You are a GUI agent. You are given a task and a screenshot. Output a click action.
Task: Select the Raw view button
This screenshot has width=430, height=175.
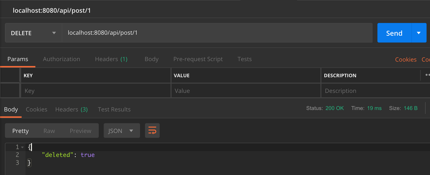pos(49,131)
